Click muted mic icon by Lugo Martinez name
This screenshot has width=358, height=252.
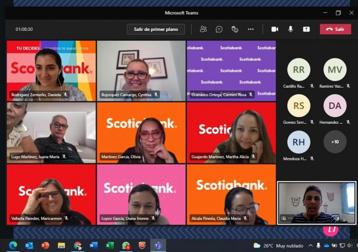(x=64, y=156)
